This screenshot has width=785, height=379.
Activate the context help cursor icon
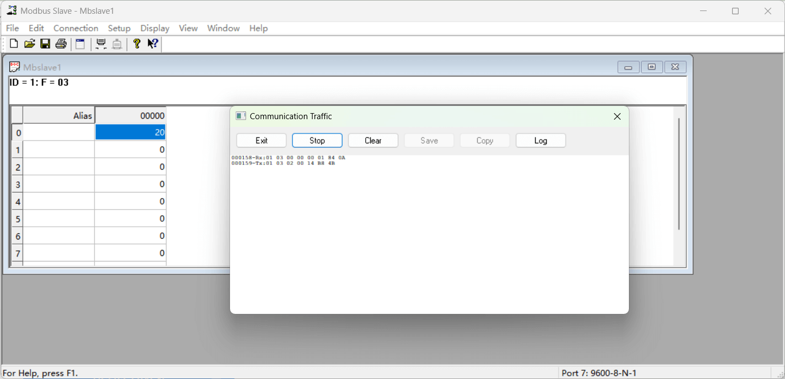click(153, 44)
